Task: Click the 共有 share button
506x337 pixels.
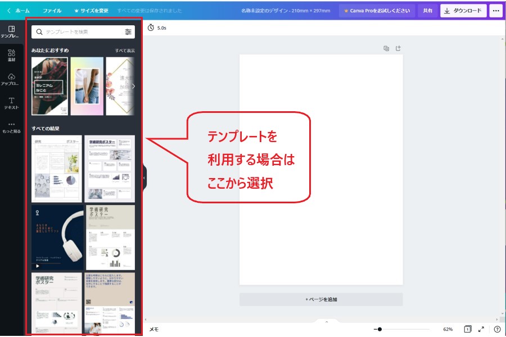Action: [428, 11]
